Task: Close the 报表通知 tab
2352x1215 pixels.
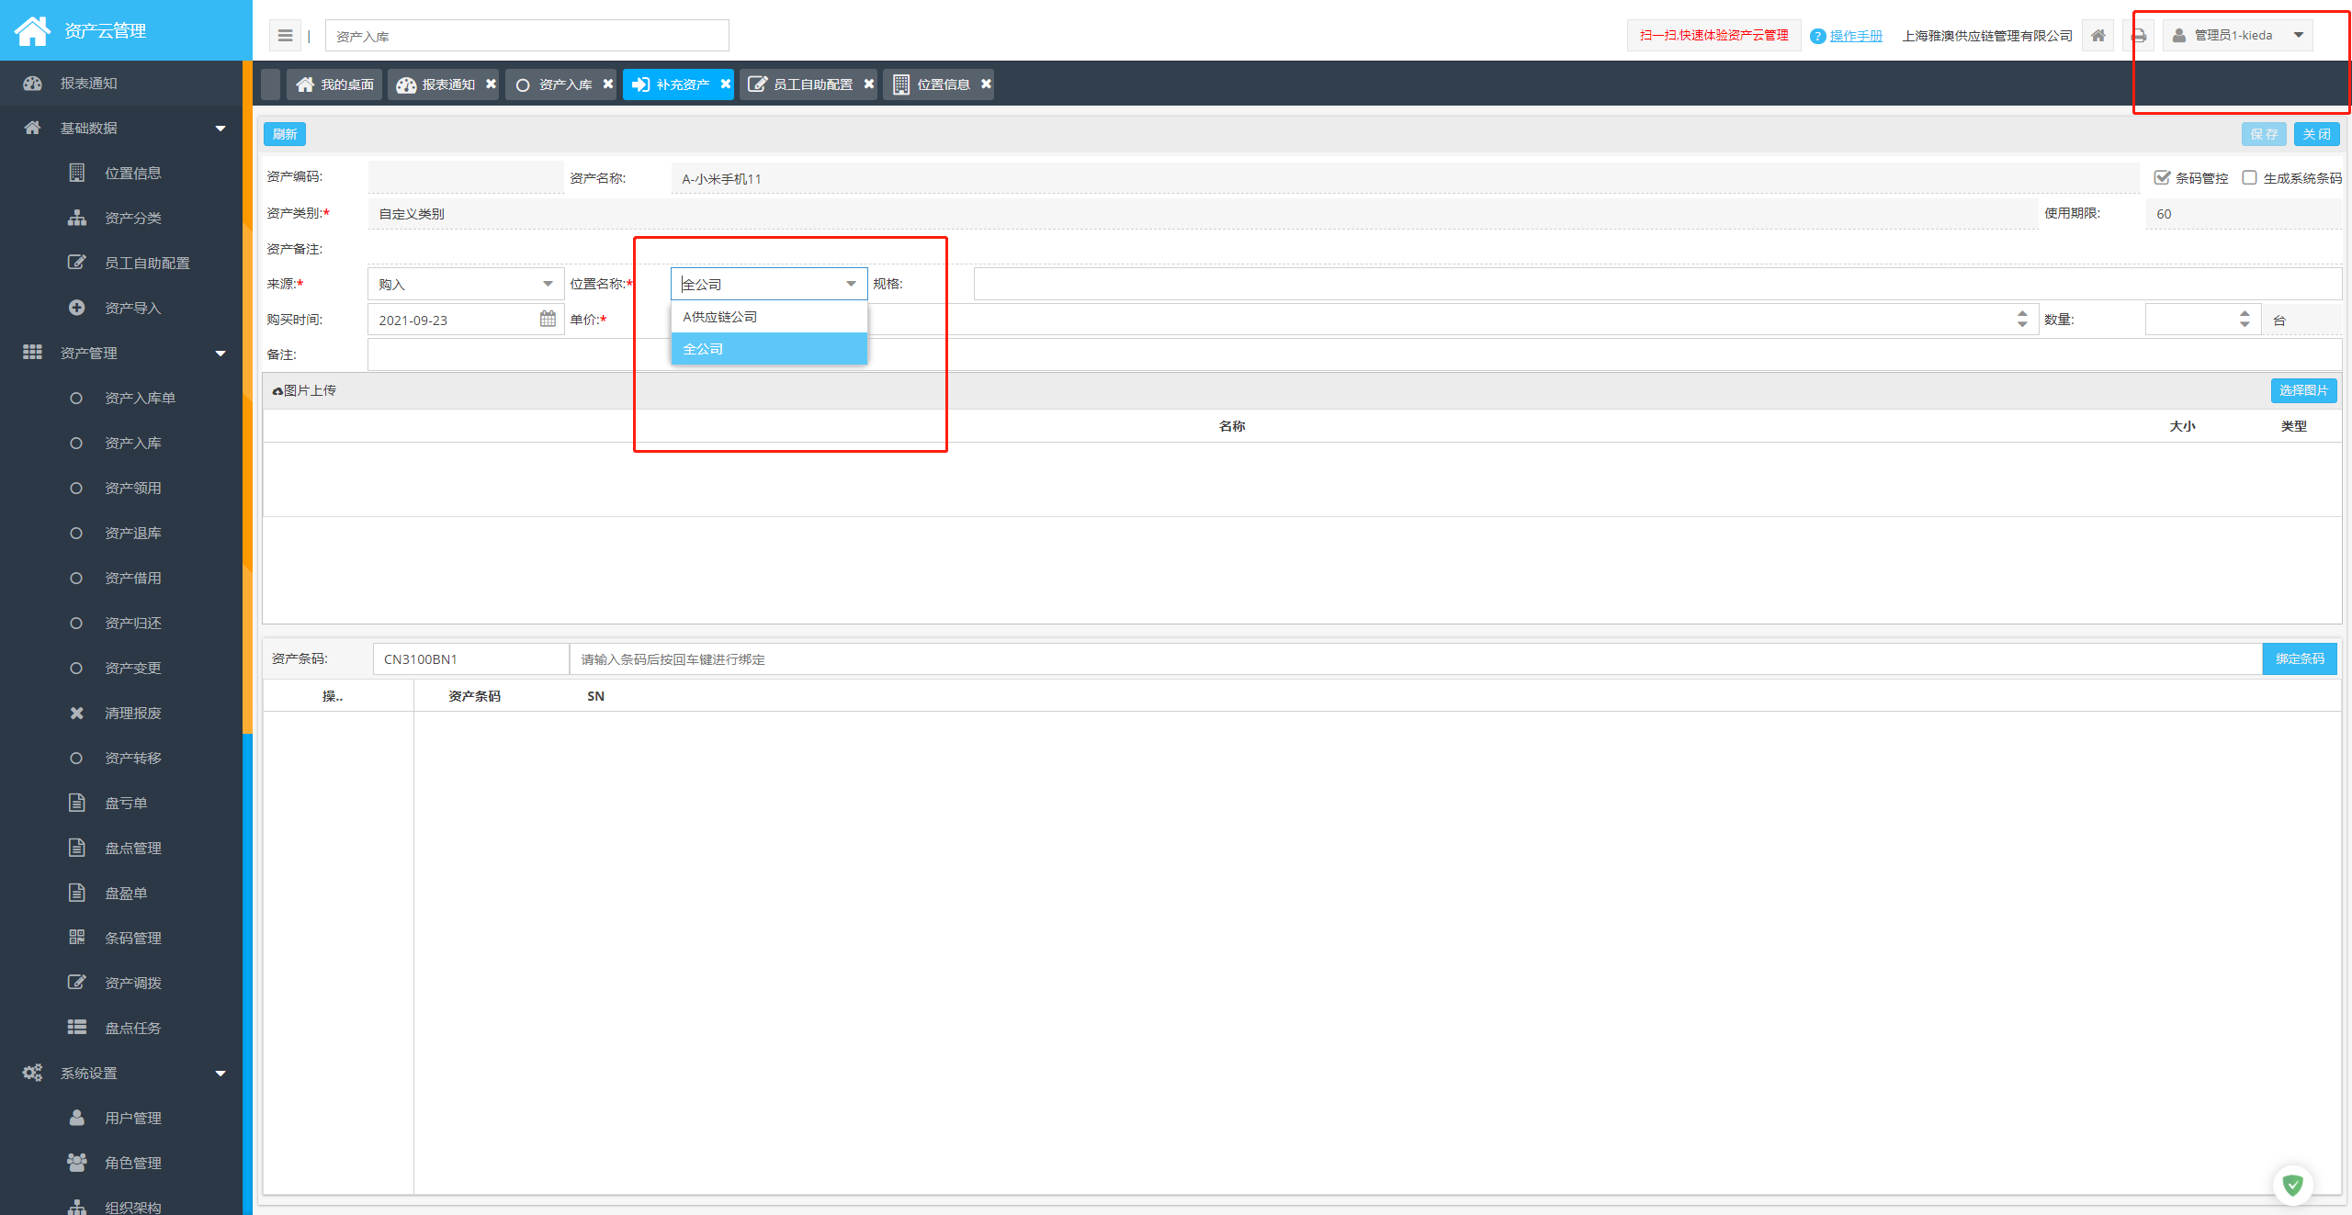Action: coord(491,84)
